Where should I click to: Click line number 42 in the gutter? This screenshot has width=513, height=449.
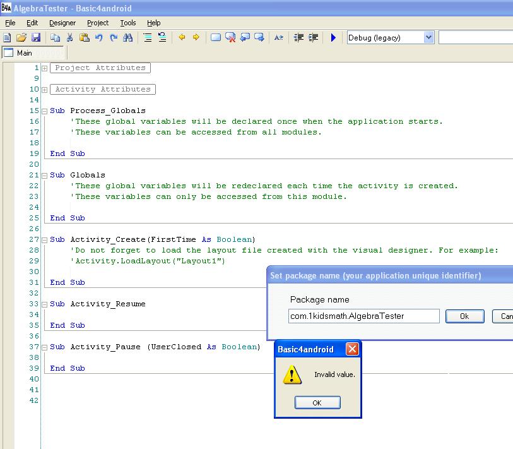coord(33,400)
